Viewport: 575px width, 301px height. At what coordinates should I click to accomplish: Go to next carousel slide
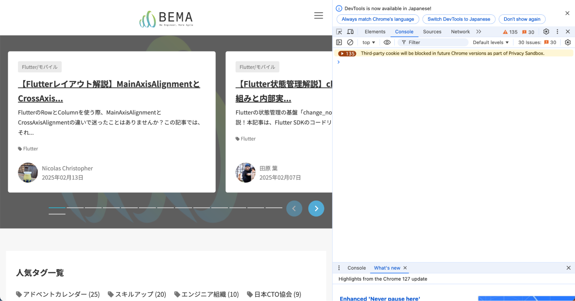(316, 208)
